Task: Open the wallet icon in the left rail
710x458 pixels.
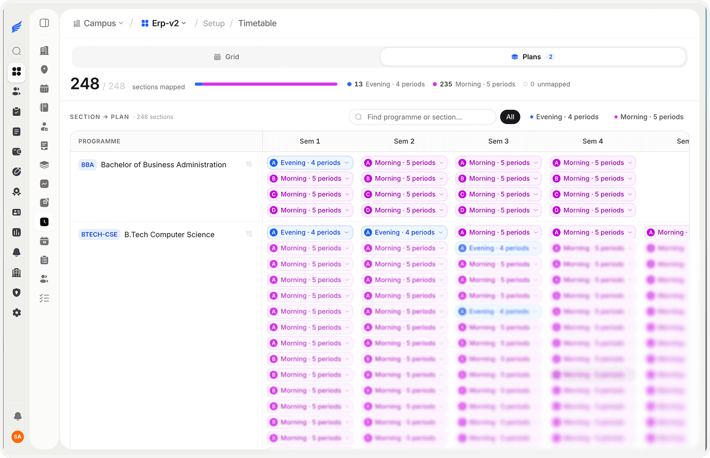Action: click(x=17, y=151)
